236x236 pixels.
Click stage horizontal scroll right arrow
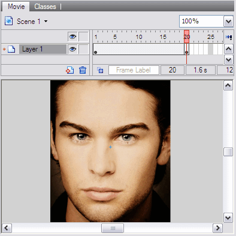coord(217,228)
